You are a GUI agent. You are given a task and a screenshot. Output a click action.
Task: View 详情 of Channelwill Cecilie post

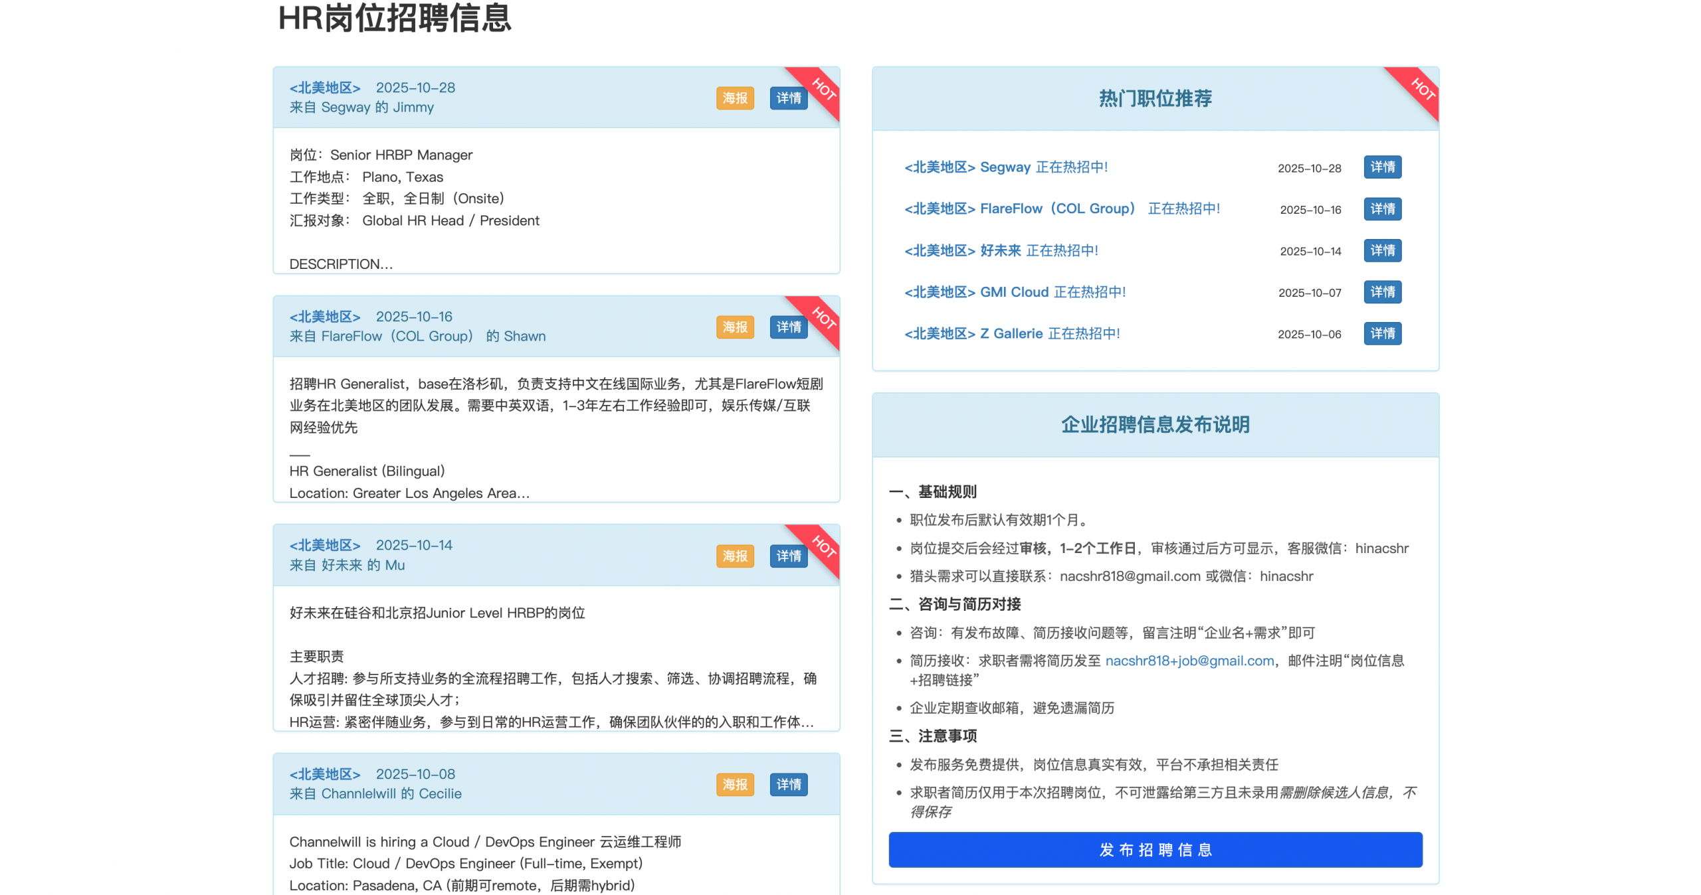click(788, 784)
